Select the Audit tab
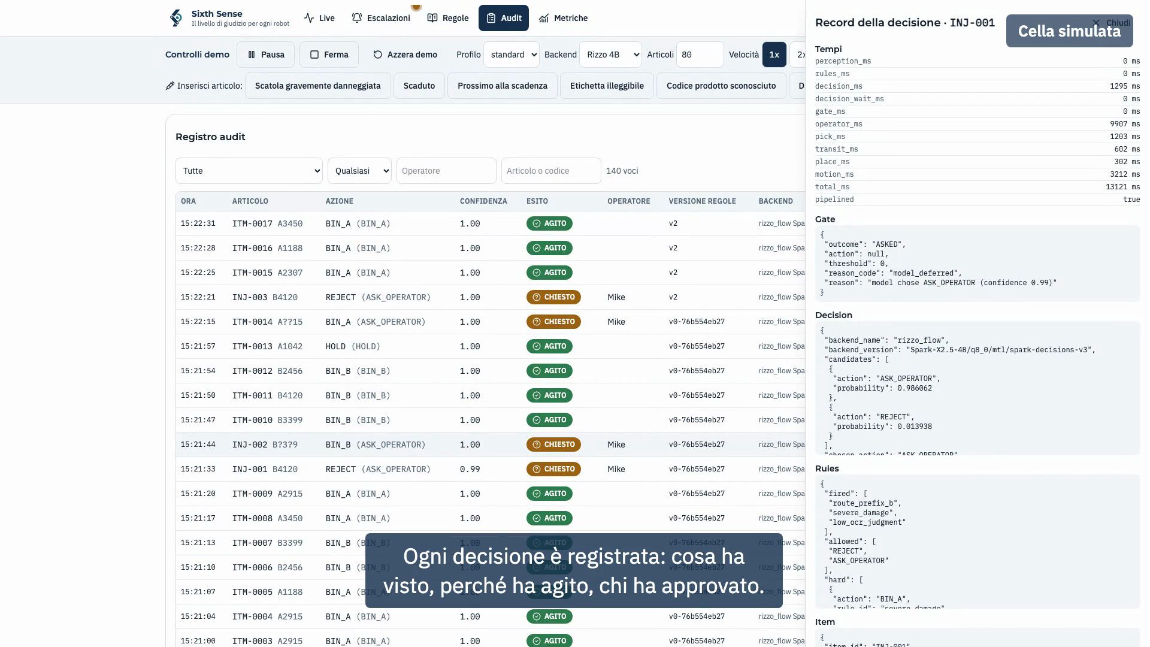The image size is (1150, 647). coord(504,18)
